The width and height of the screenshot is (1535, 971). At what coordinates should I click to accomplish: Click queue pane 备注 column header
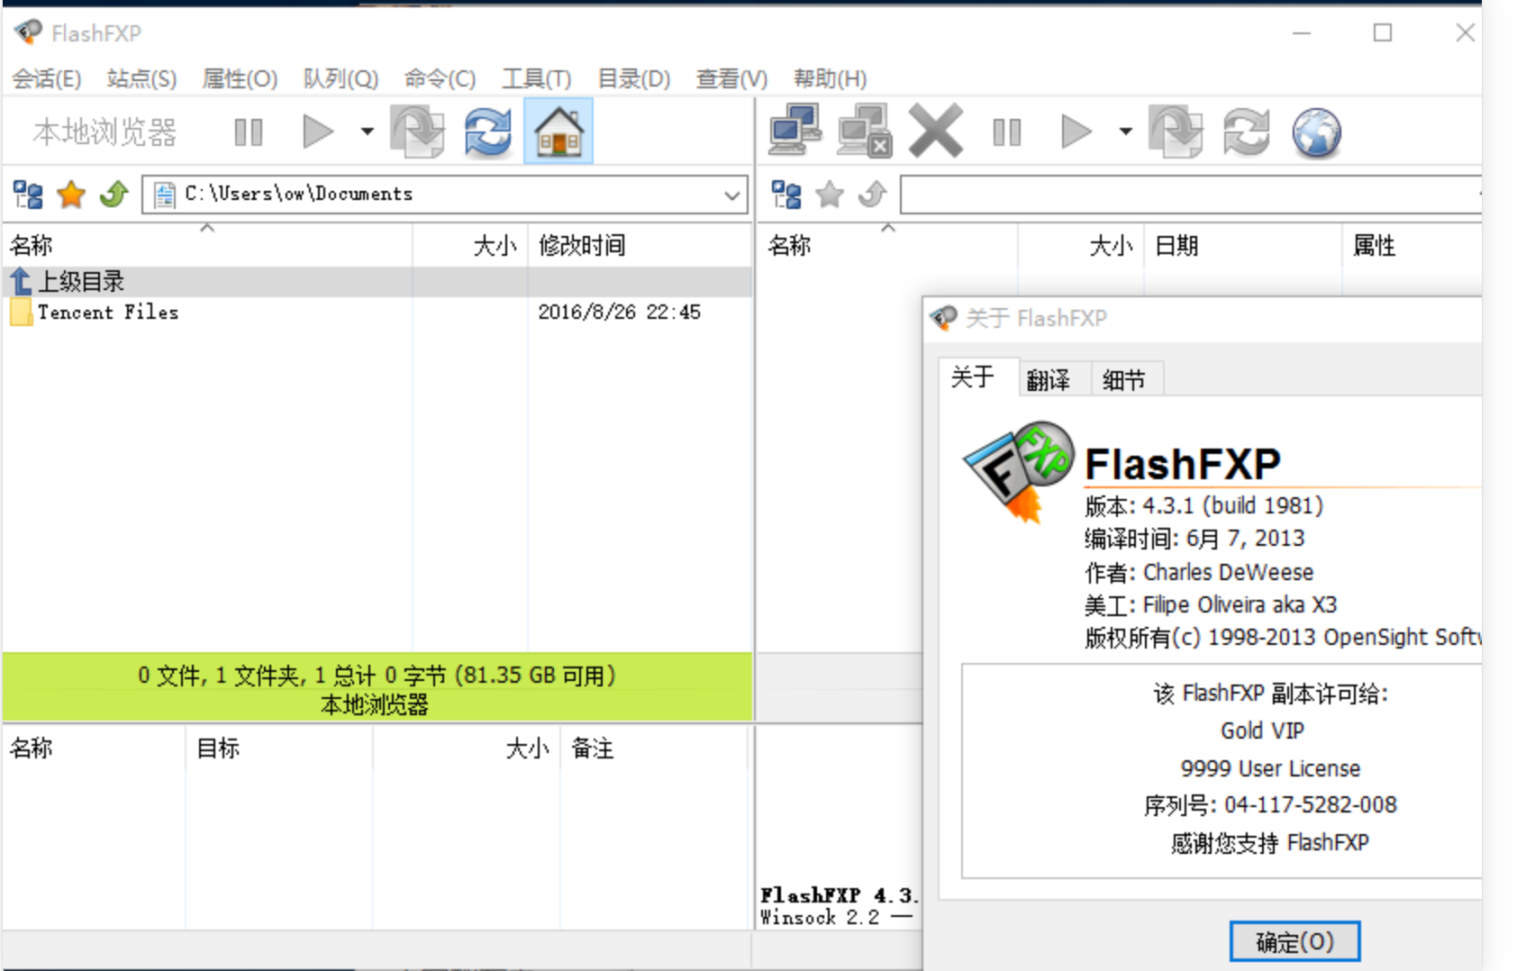[x=654, y=748]
